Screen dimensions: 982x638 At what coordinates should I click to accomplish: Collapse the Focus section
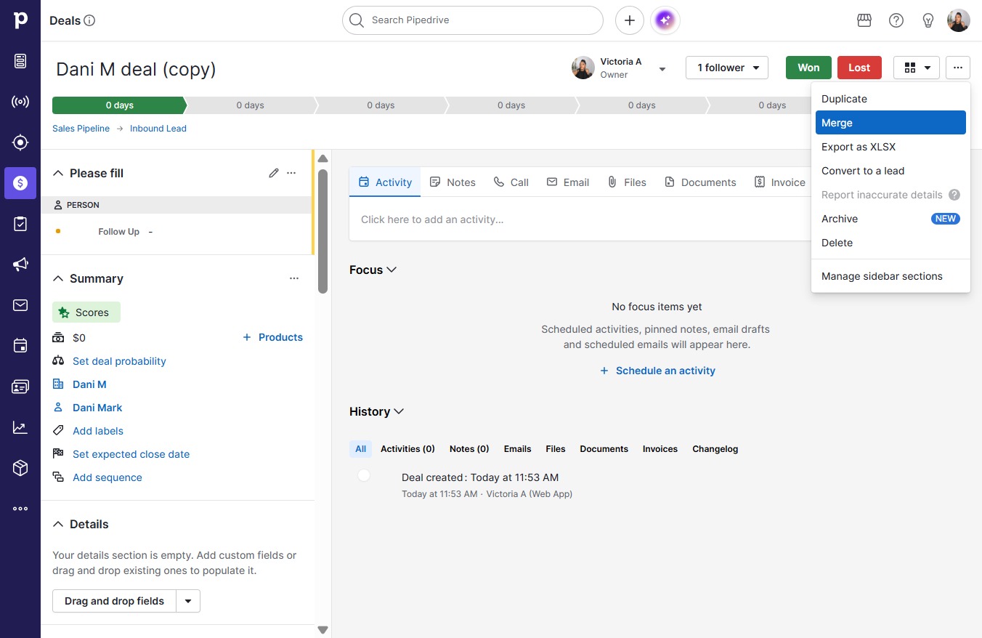coord(391,270)
